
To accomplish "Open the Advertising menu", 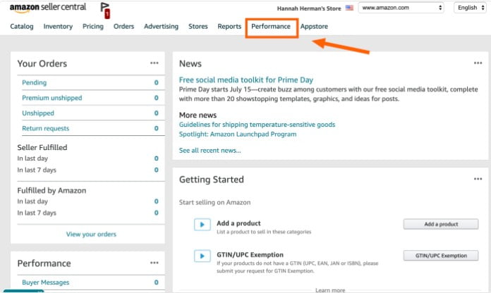I will coord(162,27).
